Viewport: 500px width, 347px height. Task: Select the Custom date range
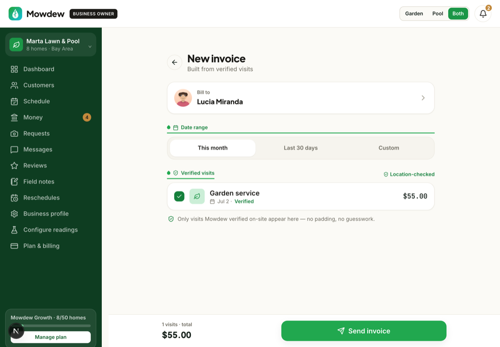tap(389, 148)
